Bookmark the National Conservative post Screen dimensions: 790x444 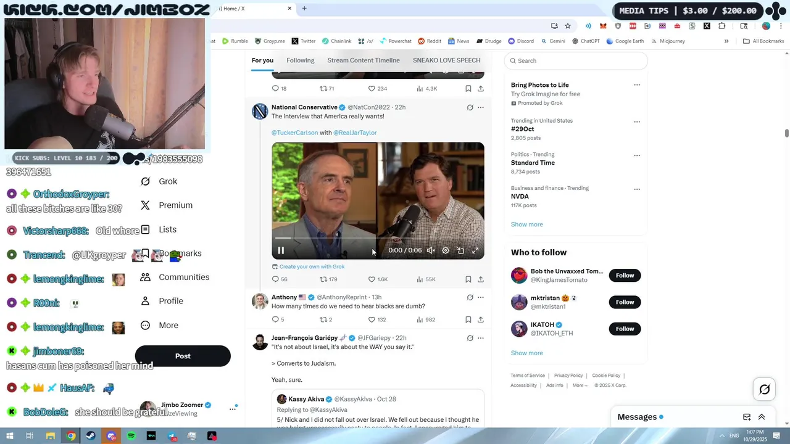tap(468, 279)
